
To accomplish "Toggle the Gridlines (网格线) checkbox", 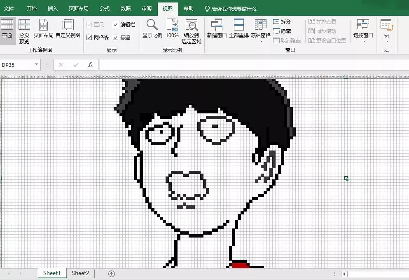I will 89,38.
